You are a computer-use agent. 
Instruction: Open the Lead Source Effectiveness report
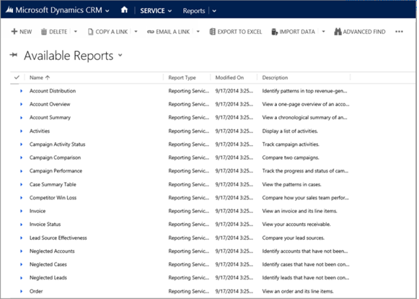coord(58,238)
